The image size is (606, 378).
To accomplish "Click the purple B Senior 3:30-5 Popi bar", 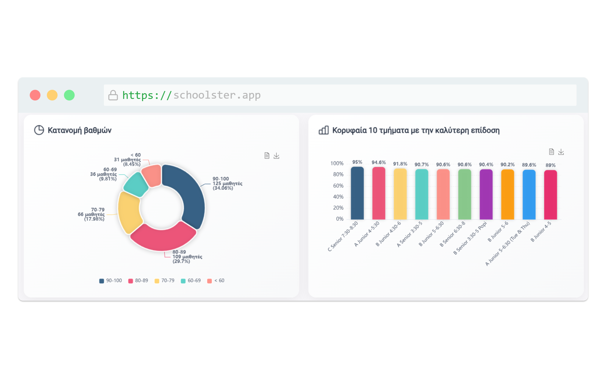I will click(486, 194).
